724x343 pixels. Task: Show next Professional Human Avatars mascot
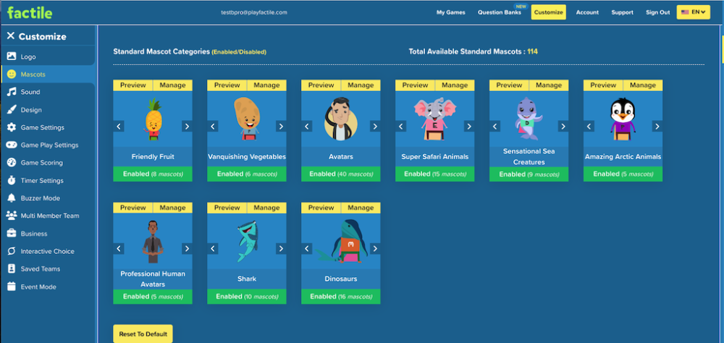point(187,248)
